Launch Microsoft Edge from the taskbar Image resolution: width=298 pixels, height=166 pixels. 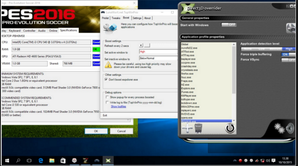40,161
